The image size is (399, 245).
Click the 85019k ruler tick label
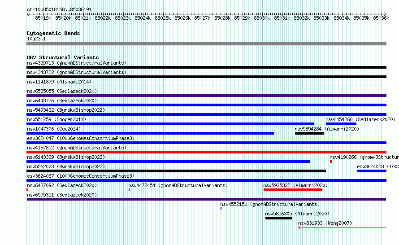coord(43,18)
